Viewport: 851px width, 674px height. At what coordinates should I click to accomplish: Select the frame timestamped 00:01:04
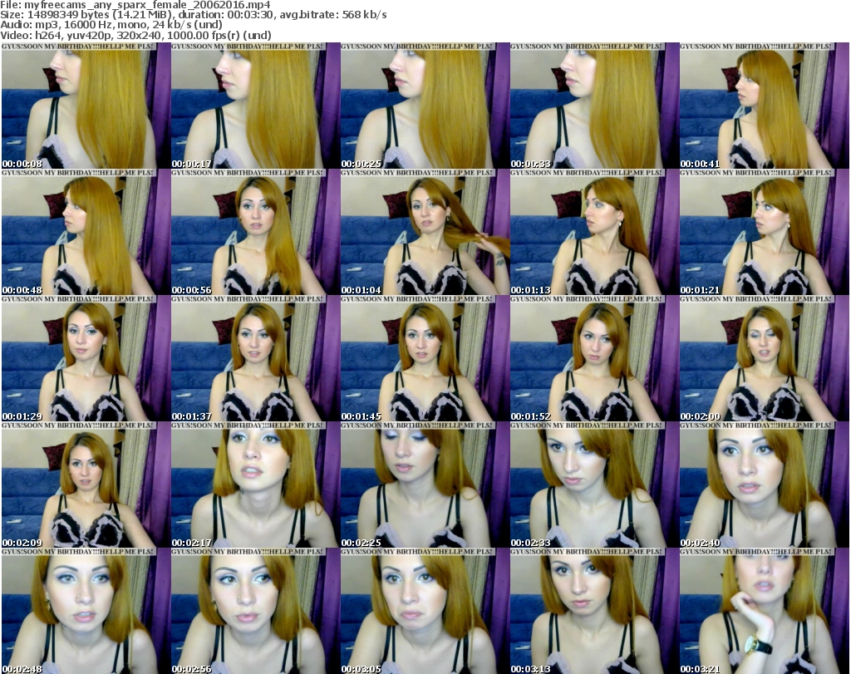(425, 232)
